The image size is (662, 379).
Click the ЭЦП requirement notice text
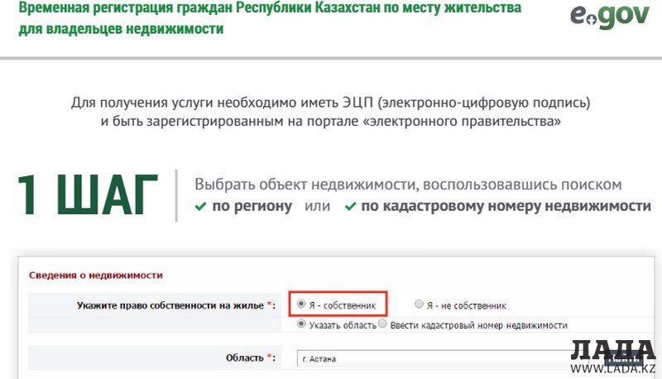(330, 113)
